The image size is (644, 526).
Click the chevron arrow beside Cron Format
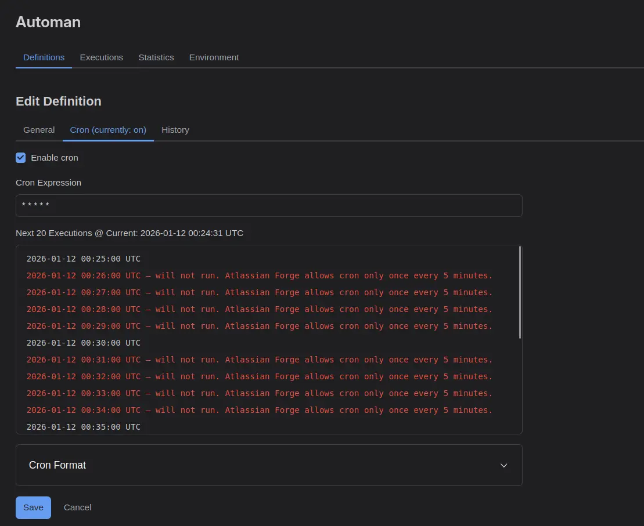point(504,465)
